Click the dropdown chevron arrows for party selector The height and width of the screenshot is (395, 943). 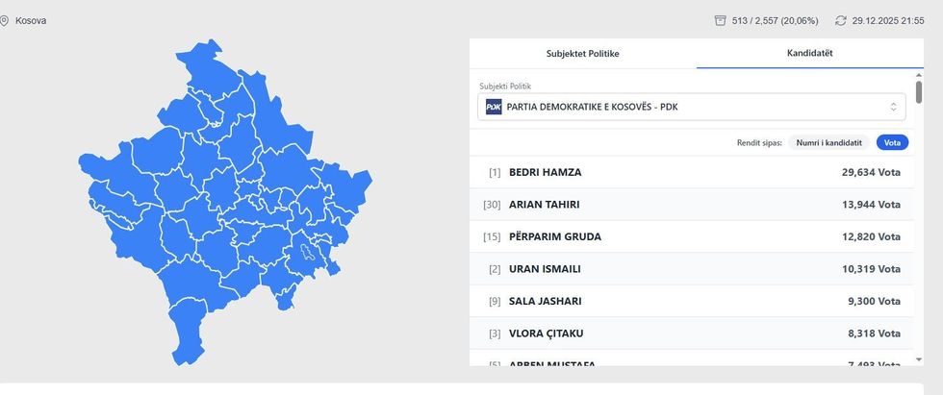point(893,107)
